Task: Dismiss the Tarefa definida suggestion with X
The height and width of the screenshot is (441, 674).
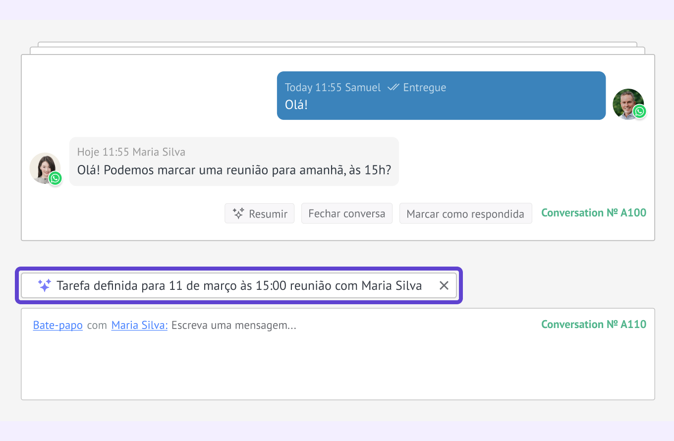Action: coord(444,285)
